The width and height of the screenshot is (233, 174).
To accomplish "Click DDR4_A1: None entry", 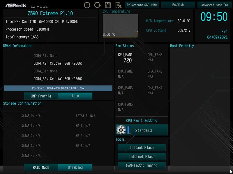I will pos(45,56).
